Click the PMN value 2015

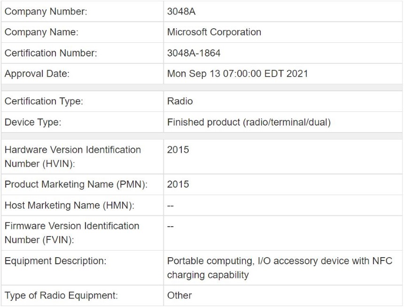pos(178,184)
